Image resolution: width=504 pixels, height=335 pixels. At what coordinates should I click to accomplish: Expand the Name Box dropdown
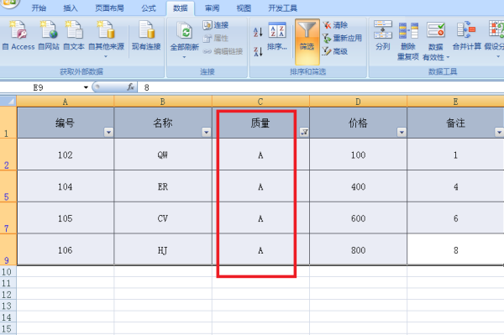pos(86,87)
